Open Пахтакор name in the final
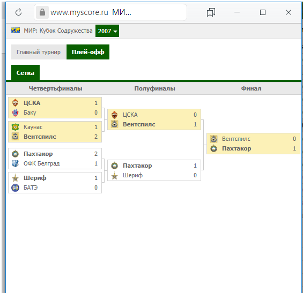This screenshot has height=293, width=303. [237, 148]
